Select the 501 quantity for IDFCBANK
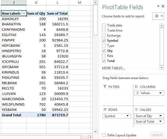This screenshot has width=167, height=139. [x=36, y=67]
